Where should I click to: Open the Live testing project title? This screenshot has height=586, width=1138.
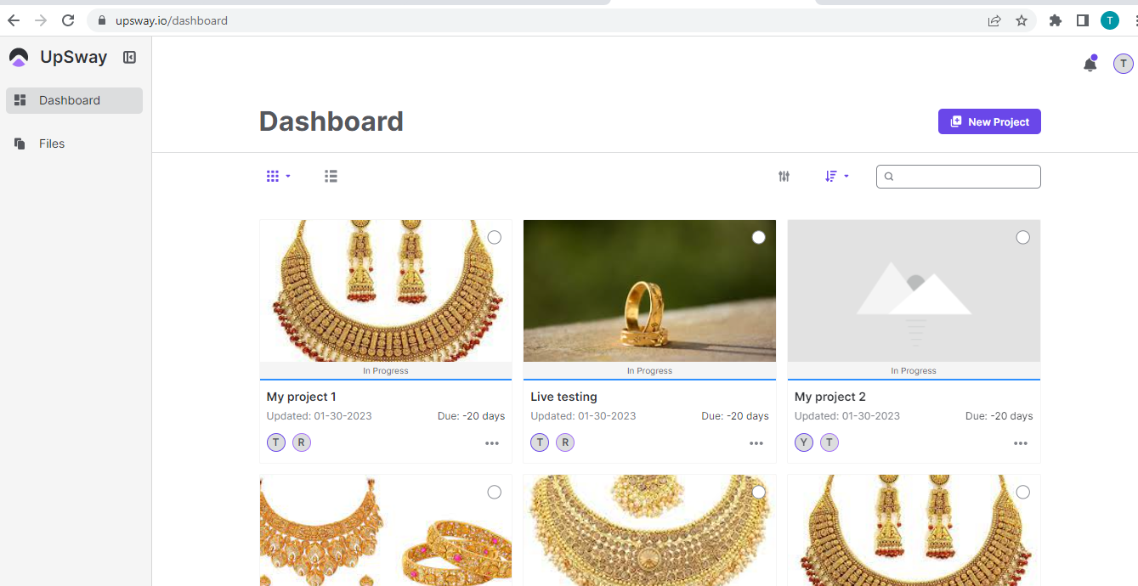(563, 397)
